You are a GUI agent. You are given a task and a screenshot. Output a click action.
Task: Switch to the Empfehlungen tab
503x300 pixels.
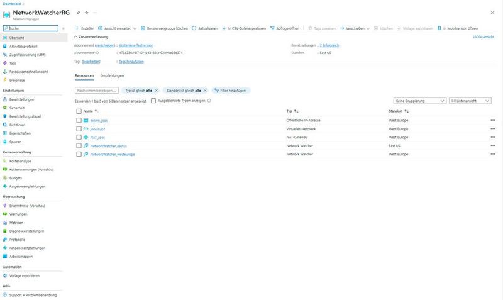112,75
